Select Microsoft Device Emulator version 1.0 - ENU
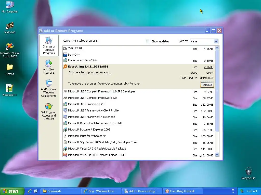Viewport: 261px width, 195px height. pyautogui.click(x=139, y=123)
